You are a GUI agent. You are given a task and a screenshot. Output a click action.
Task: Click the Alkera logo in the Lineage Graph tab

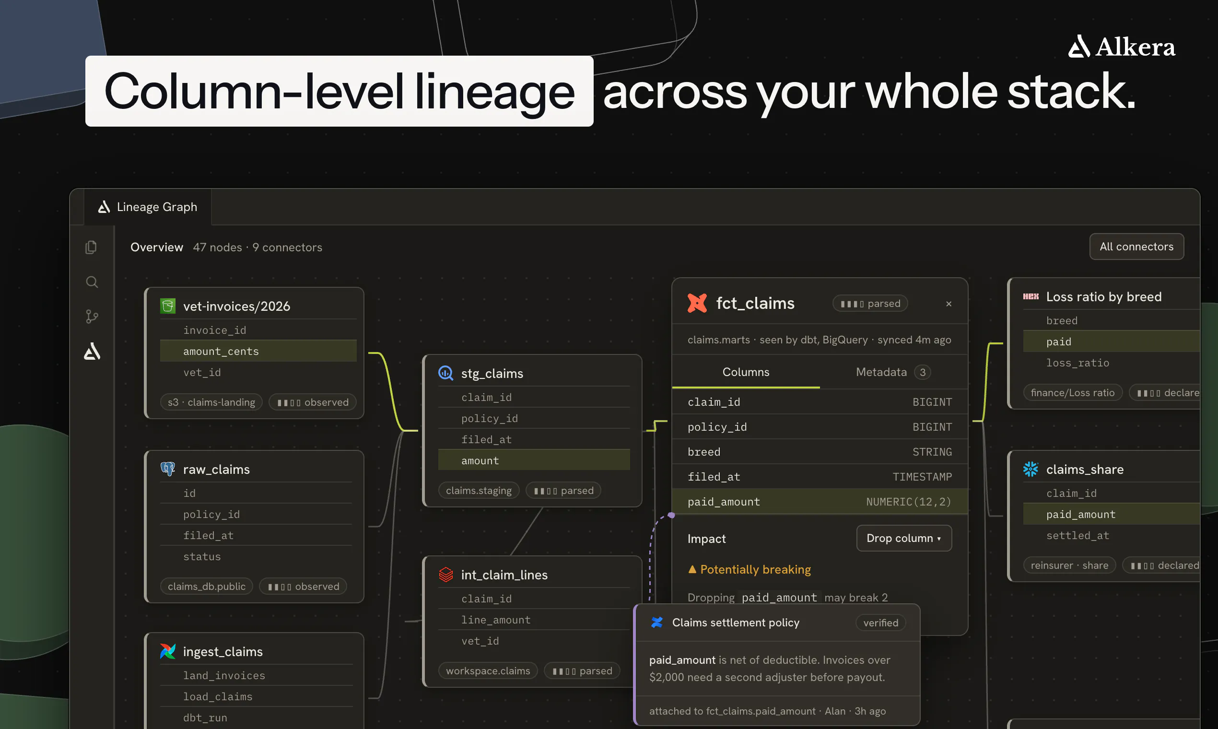click(104, 207)
